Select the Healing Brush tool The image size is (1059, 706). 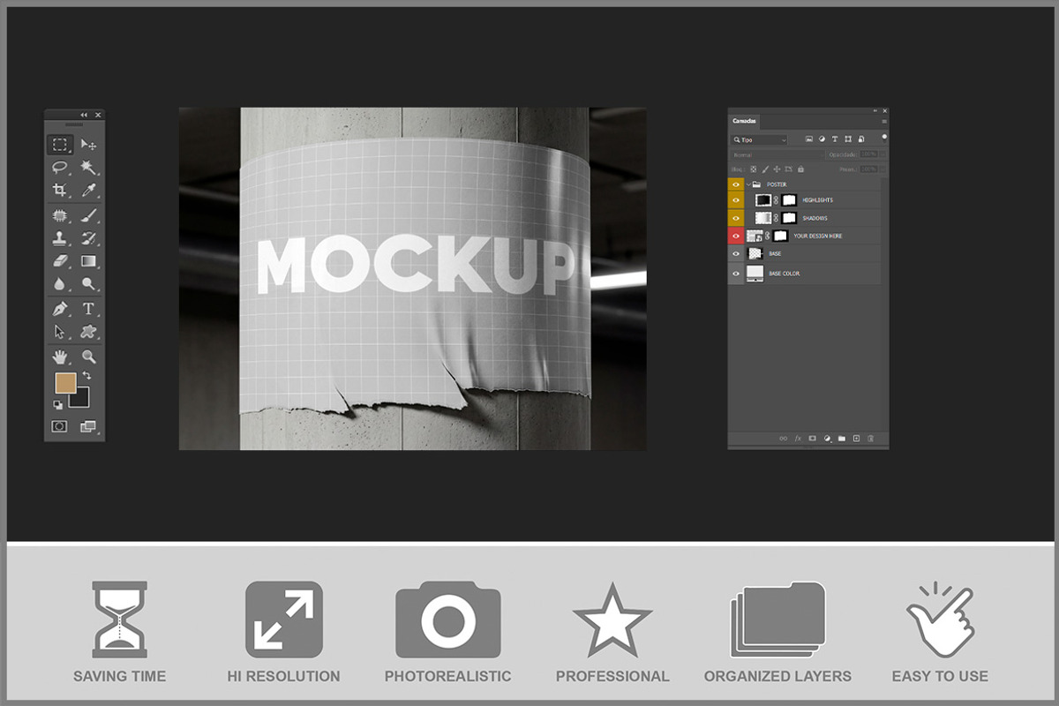tap(60, 215)
